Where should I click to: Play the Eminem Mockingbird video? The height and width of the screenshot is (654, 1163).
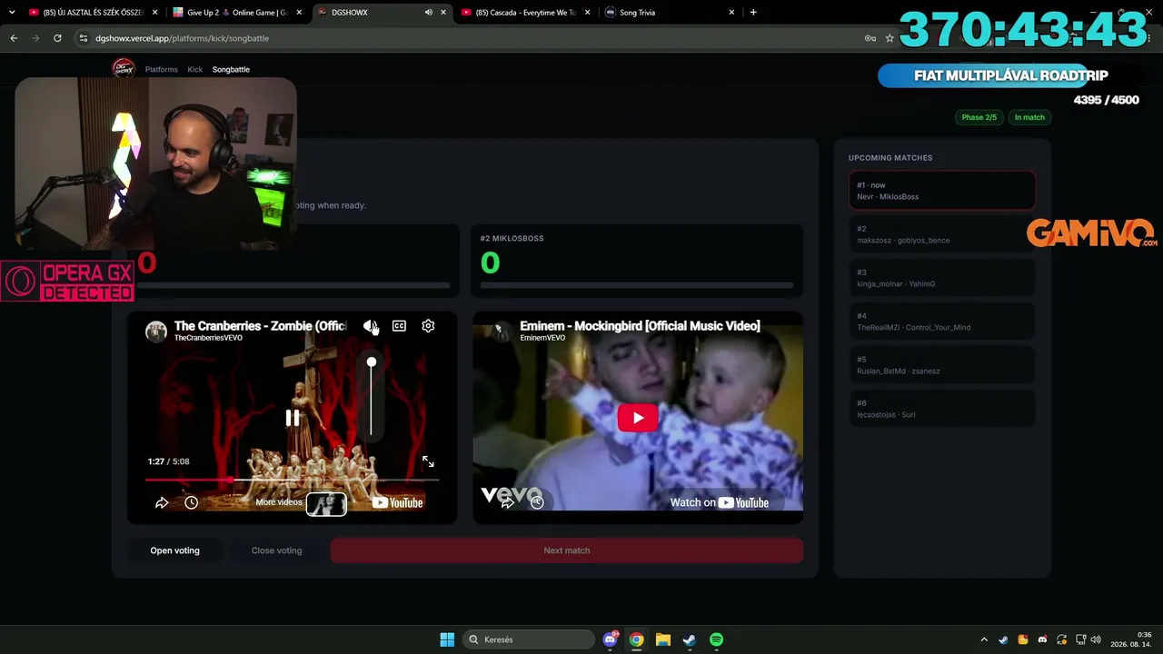638,418
